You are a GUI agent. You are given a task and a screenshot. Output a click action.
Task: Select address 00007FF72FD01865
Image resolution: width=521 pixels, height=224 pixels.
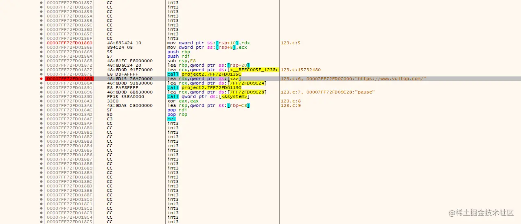click(70, 47)
